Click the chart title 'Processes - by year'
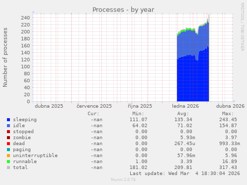The width and height of the screenshot is (247, 185). tap(123, 9)
